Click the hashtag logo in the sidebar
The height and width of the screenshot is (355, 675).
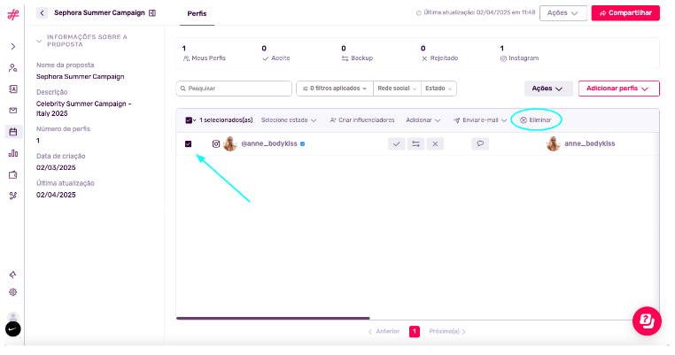(13, 15)
